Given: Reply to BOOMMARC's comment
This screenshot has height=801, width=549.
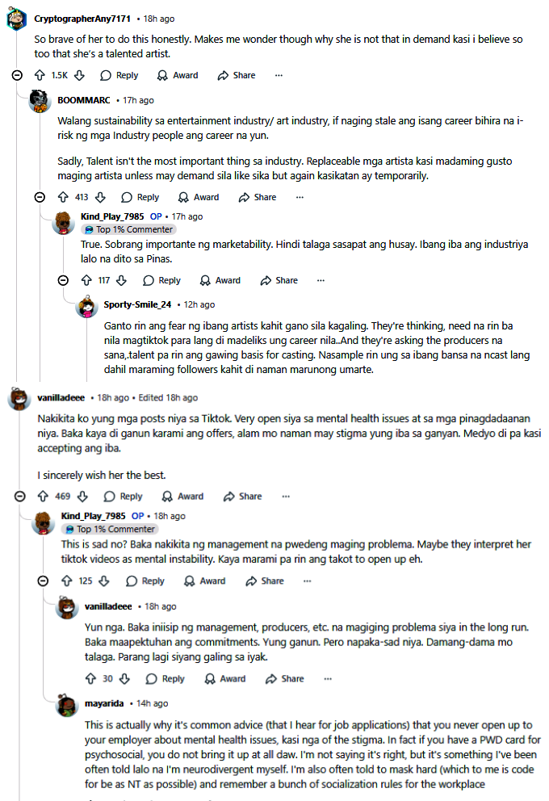Looking at the screenshot, I should (140, 197).
